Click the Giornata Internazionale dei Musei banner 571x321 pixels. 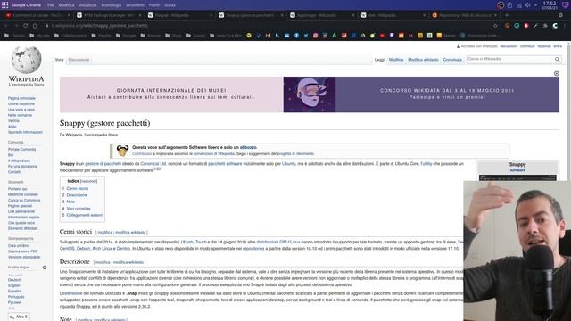click(x=171, y=95)
